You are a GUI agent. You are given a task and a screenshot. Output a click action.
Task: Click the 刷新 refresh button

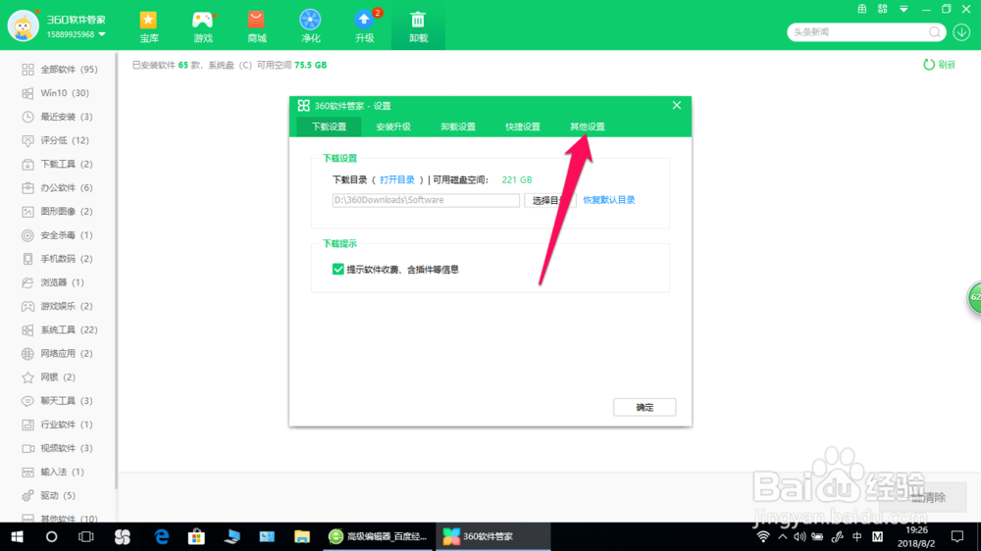tap(939, 65)
